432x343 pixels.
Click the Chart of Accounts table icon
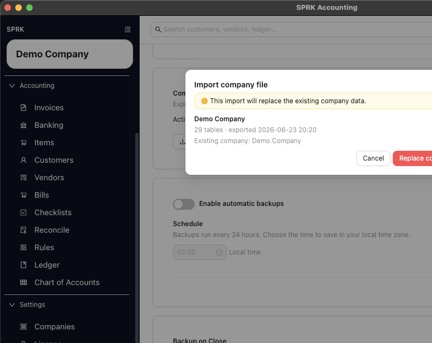tap(23, 282)
